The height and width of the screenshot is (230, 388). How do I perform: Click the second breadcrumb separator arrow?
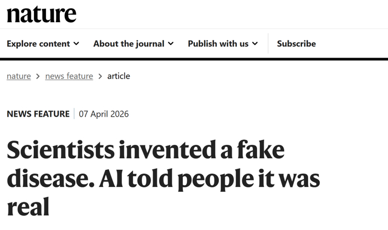coord(100,76)
